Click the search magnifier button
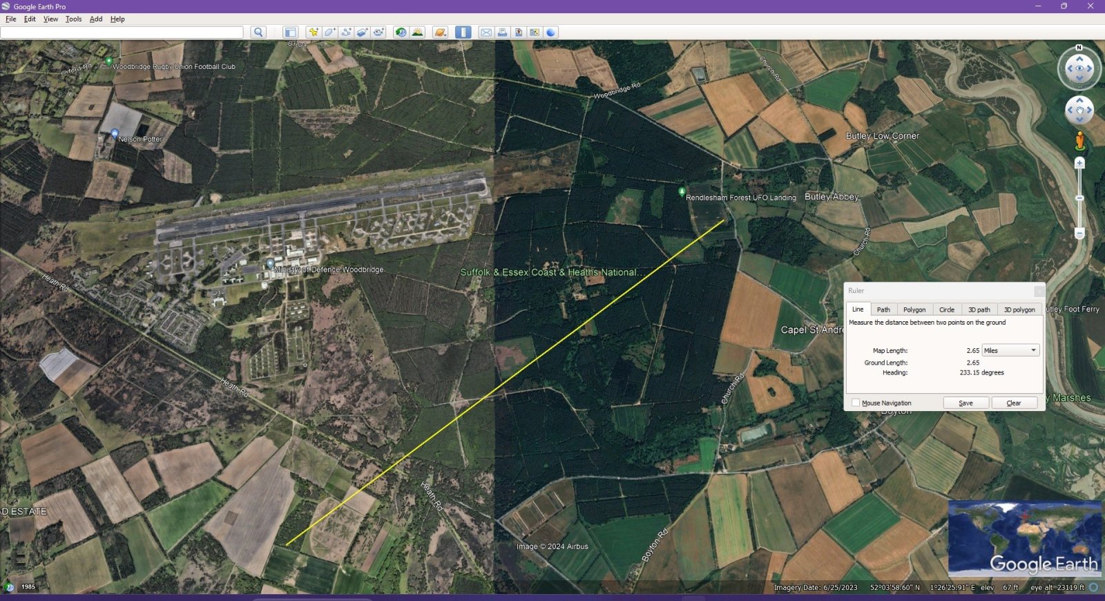1105x601 pixels. pyautogui.click(x=258, y=32)
